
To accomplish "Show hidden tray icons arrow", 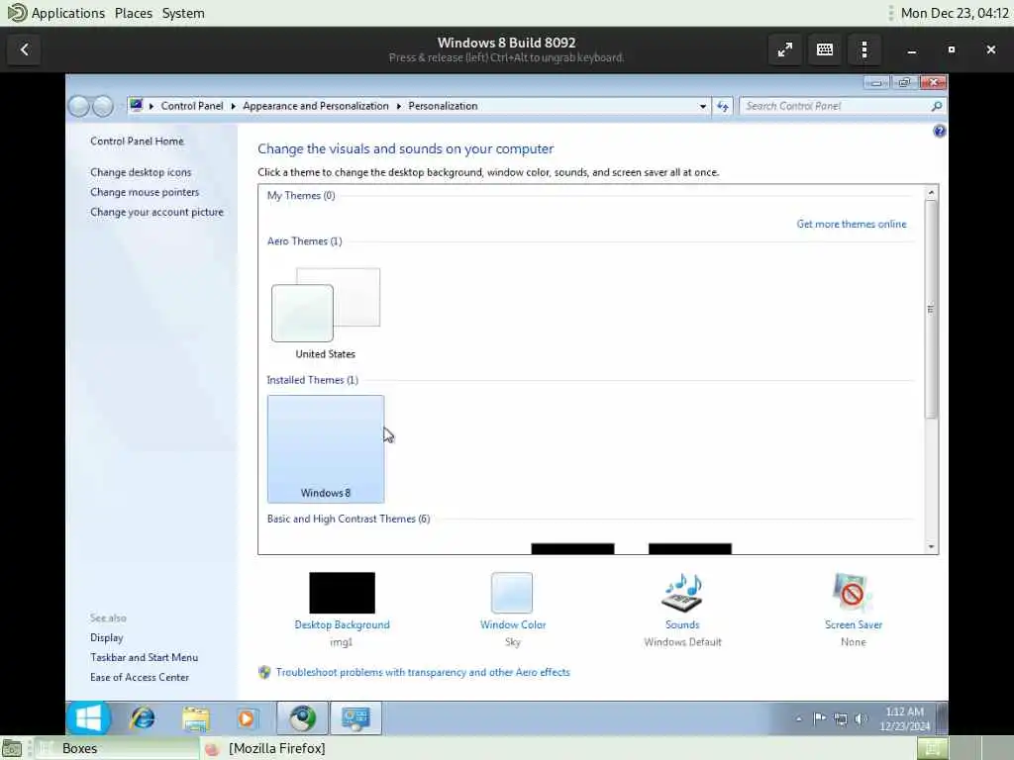I will [x=799, y=718].
